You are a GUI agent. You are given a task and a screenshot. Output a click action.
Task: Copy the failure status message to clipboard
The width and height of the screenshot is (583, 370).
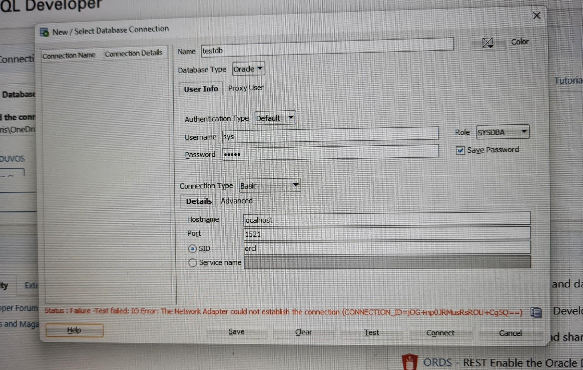(536, 312)
